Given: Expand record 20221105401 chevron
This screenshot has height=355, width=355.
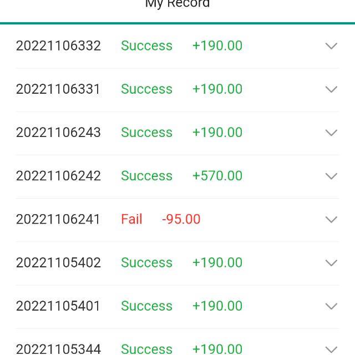Looking at the screenshot, I should click(331, 306).
